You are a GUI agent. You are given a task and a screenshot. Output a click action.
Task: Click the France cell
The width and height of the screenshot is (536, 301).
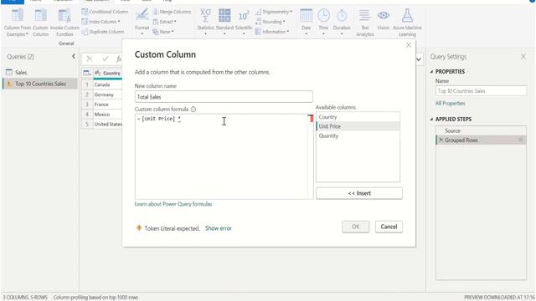[x=108, y=105]
